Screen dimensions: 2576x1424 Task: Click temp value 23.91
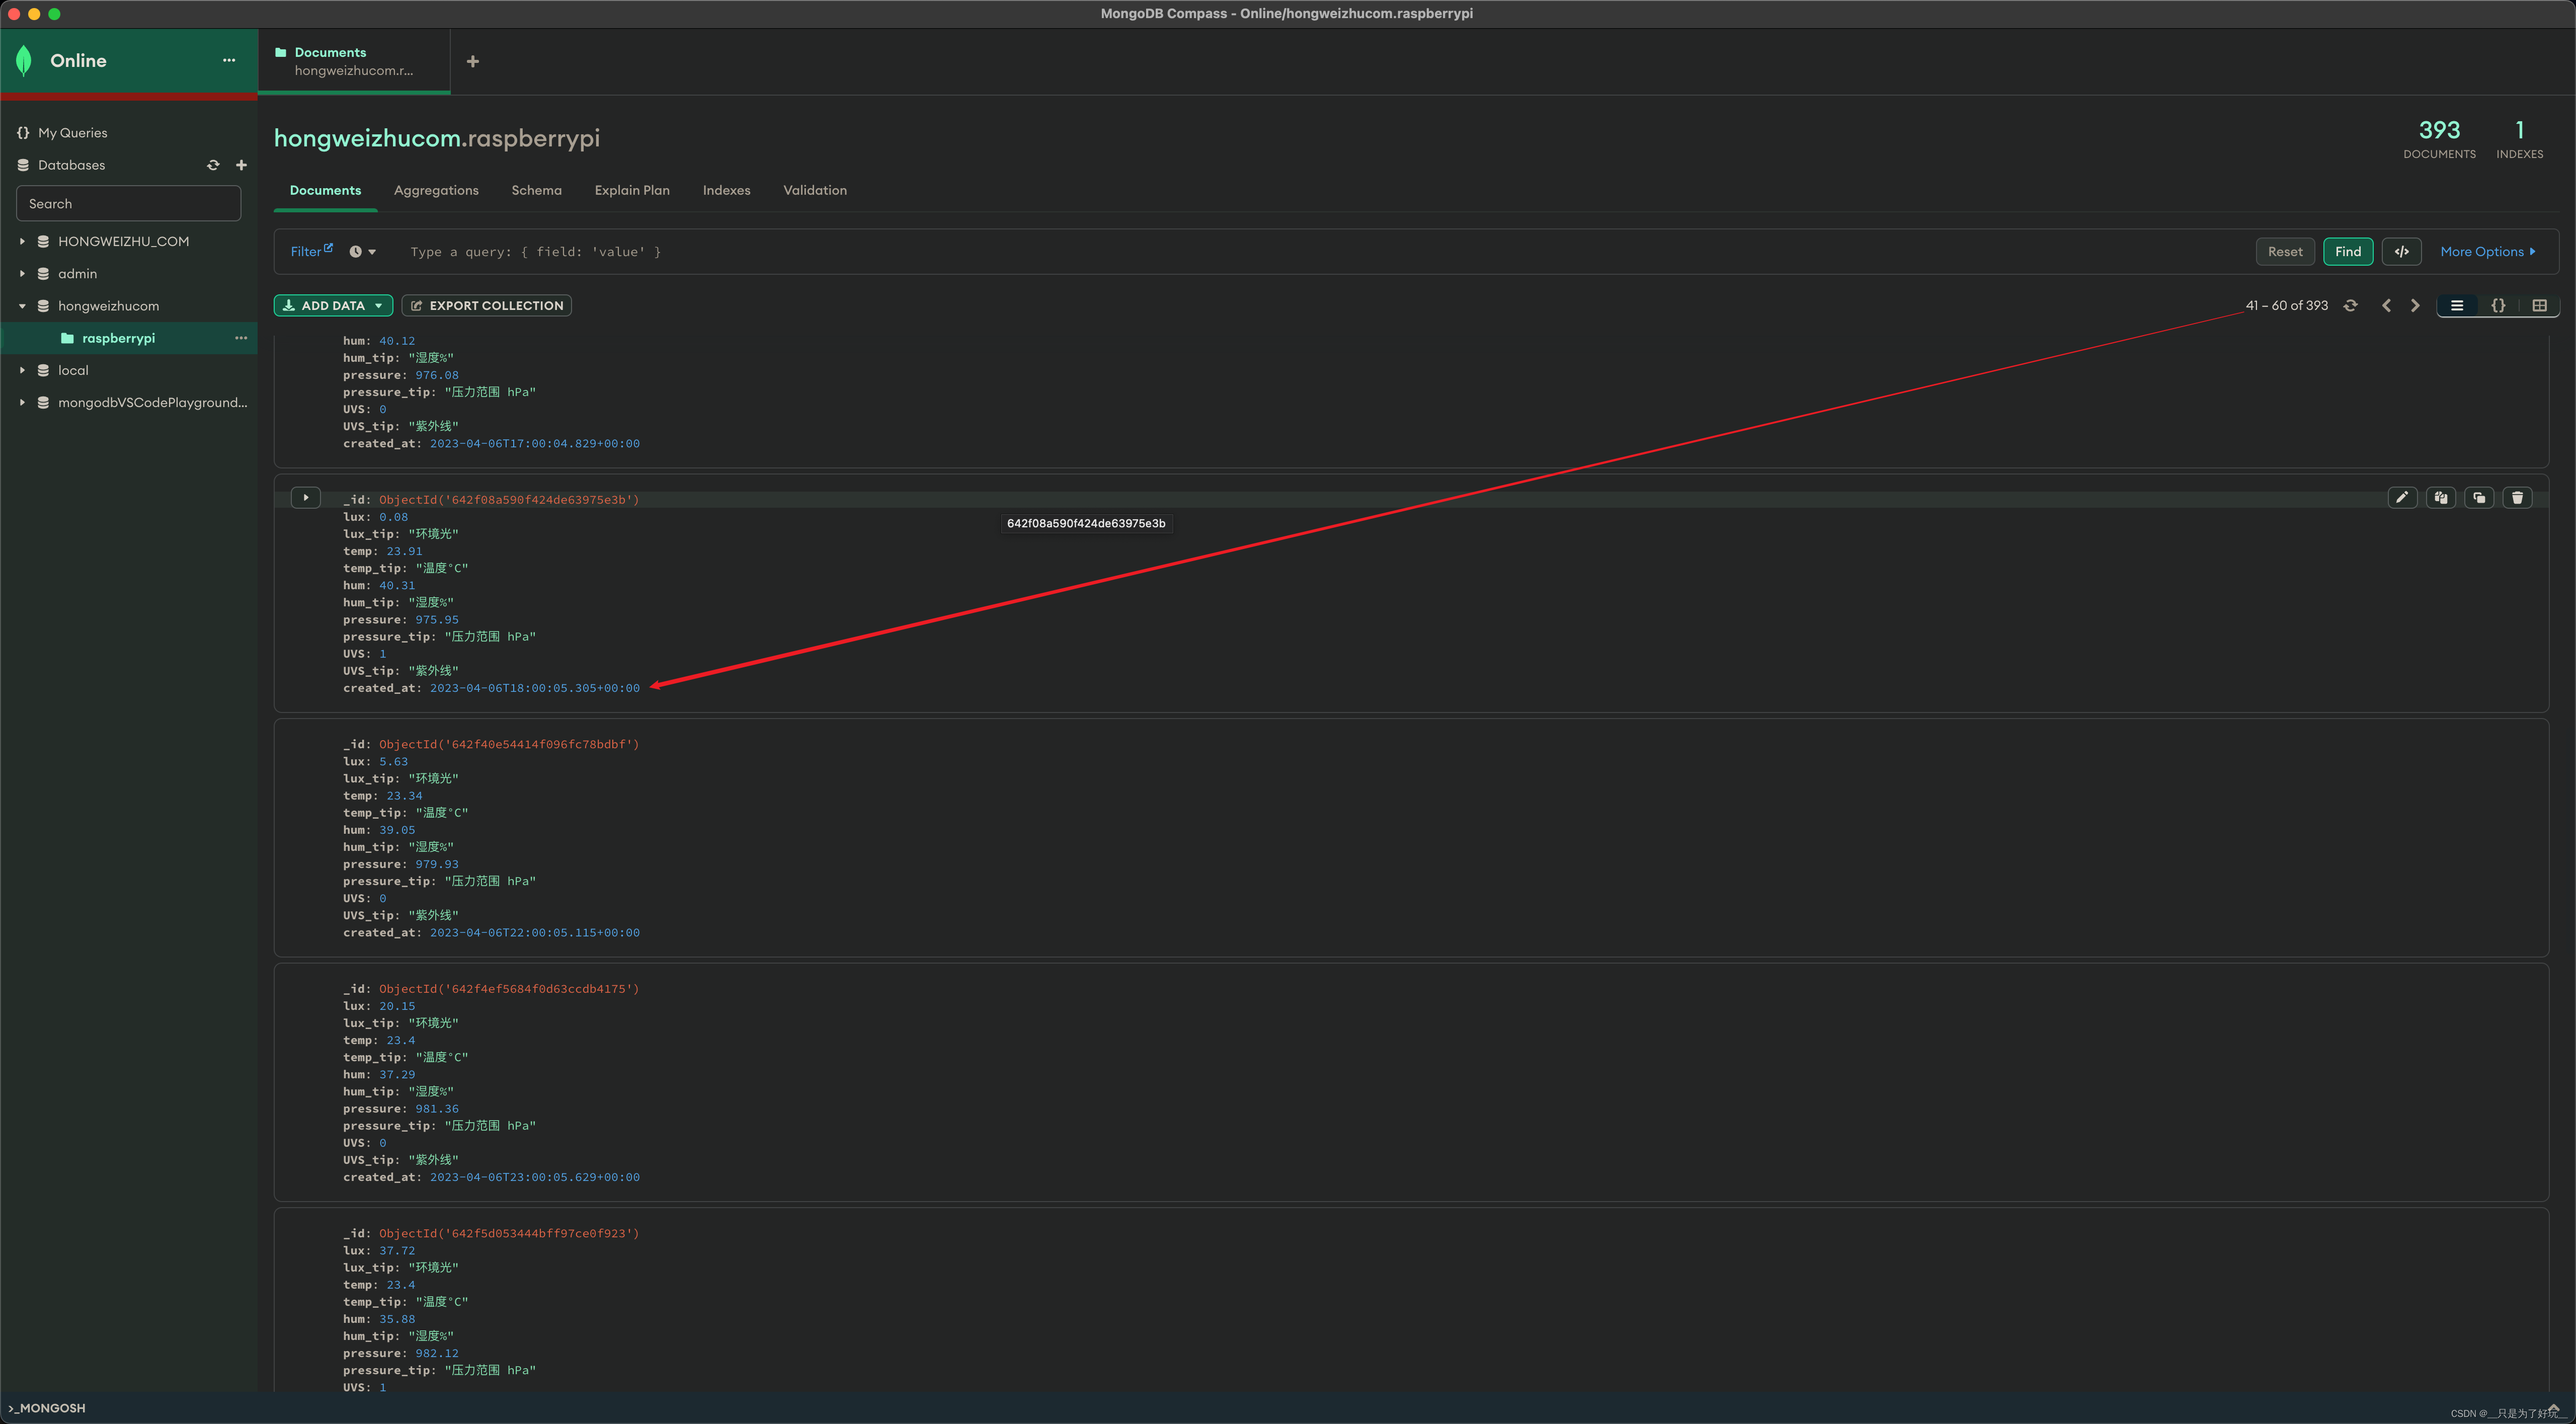pyautogui.click(x=404, y=551)
